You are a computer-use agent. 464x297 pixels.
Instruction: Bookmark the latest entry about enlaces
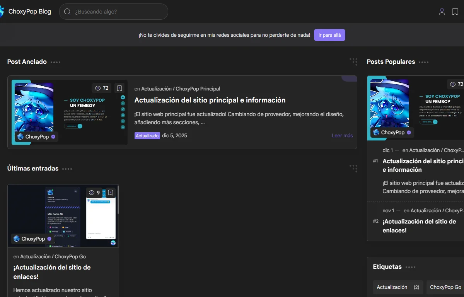click(111, 193)
